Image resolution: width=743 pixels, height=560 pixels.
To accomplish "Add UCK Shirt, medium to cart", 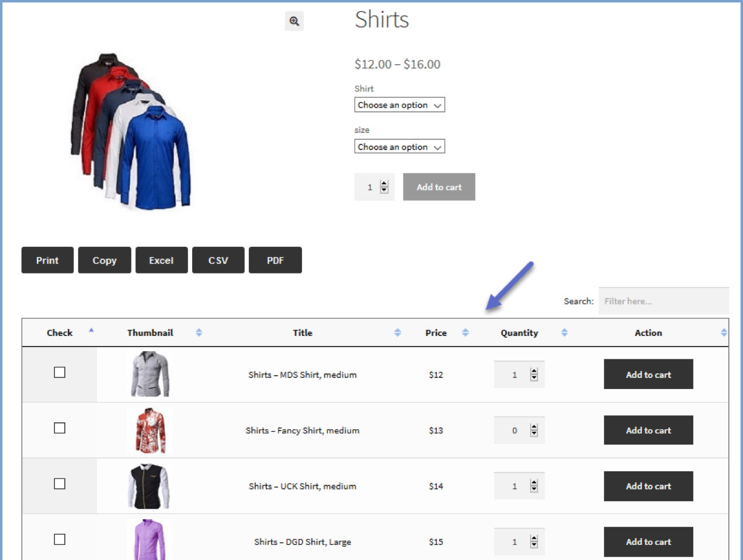I will [x=648, y=486].
